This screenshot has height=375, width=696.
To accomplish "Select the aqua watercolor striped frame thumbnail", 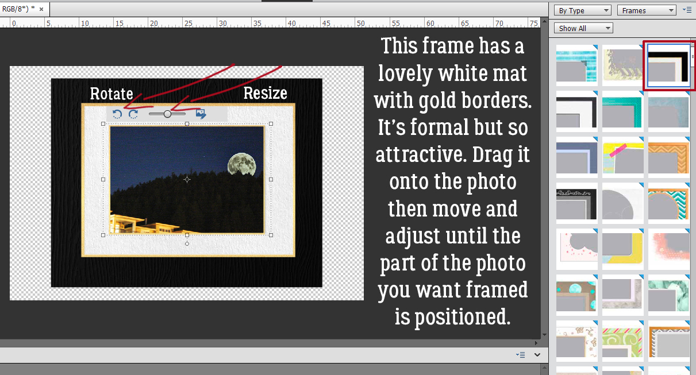I will pyautogui.click(x=576, y=65).
